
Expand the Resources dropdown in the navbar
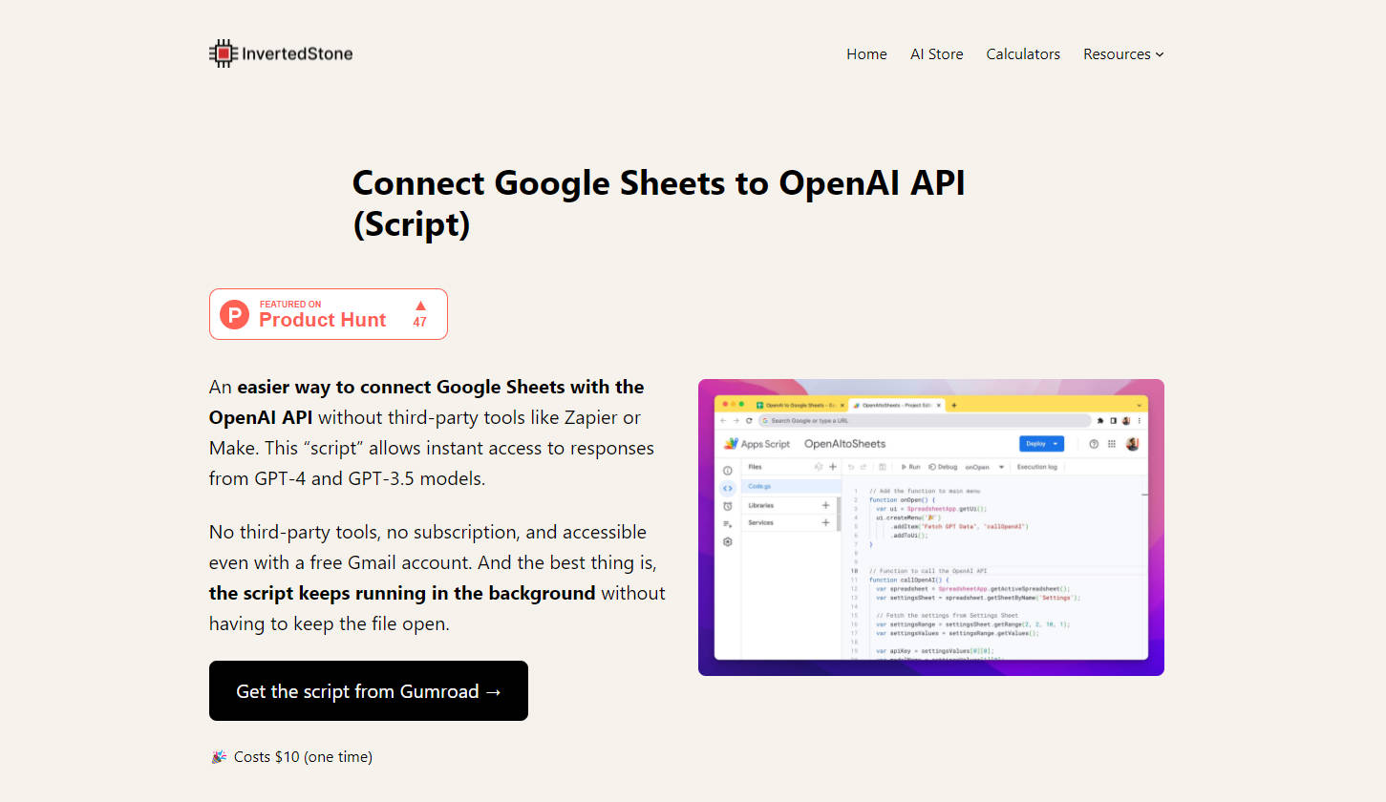click(x=1122, y=54)
